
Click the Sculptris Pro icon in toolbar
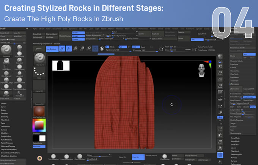(102, 49)
